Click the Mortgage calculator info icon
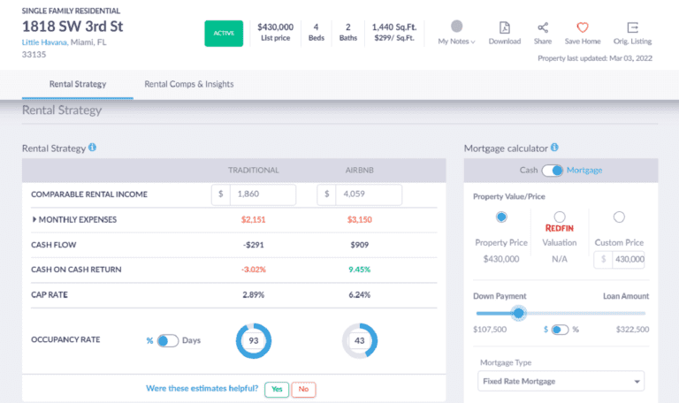 (553, 148)
